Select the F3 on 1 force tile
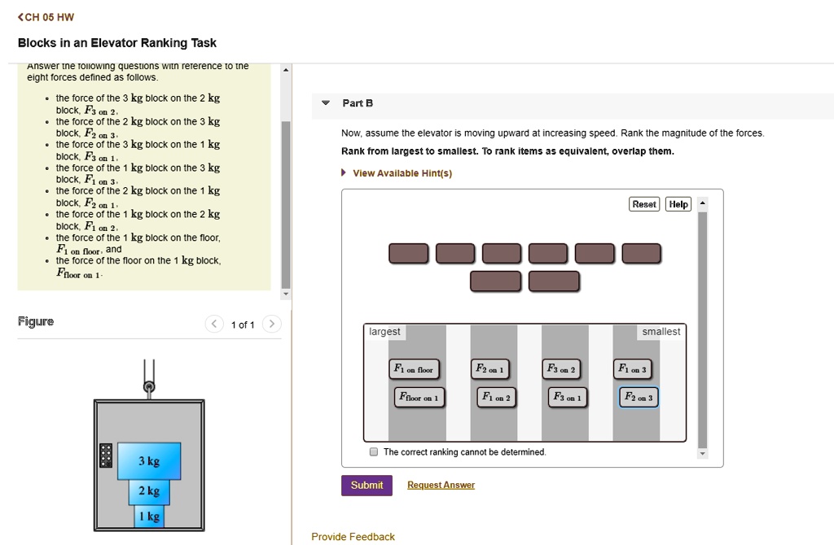Image resolution: width=834 pixels, height=545 pixels. tap(566, 398)
